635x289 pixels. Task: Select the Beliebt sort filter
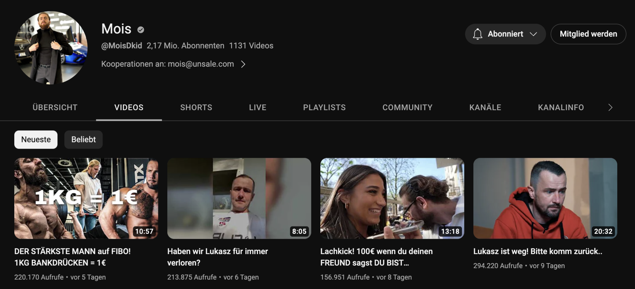84,139
